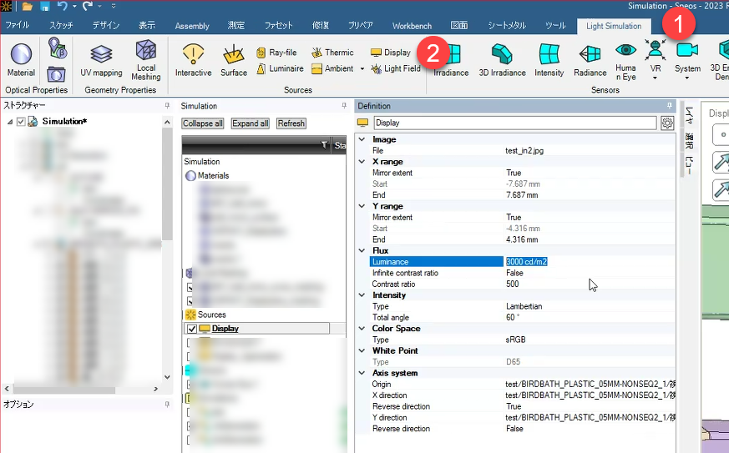The image size is (729, 453).
Task: Add a Human Eye sensor
Action: pos(625,62)
